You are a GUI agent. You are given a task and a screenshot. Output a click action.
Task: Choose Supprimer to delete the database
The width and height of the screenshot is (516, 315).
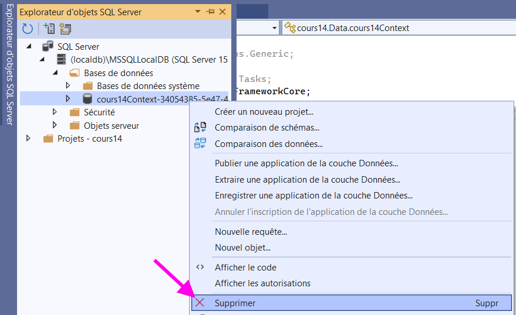pyautogui.click(x=352, y=303)
